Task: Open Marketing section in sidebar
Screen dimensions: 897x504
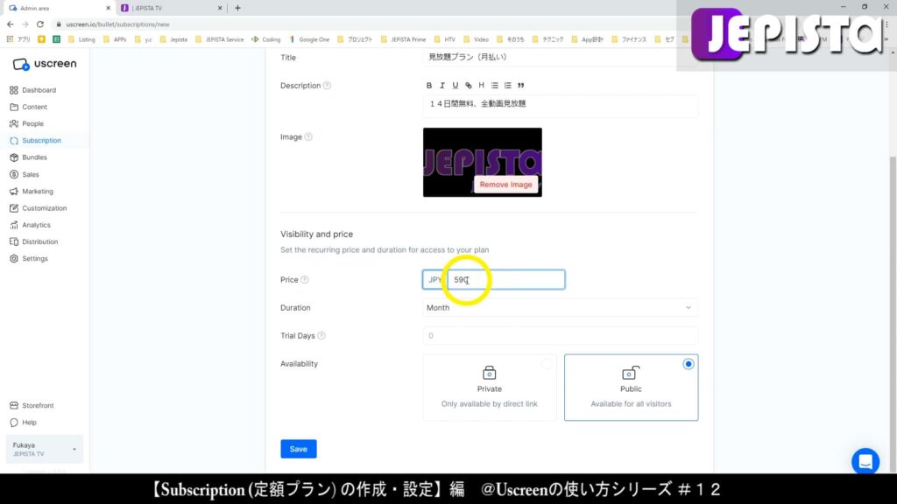Action: coord(32,192)
